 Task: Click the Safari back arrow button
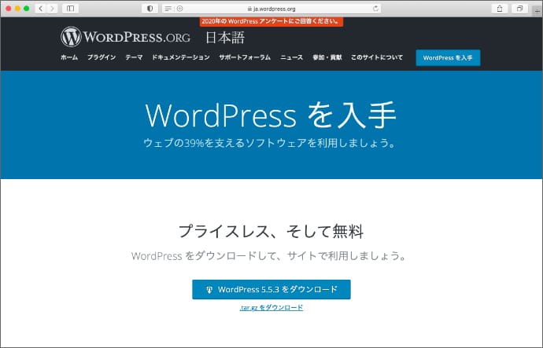pyautogui.click(x=39, y=8)
